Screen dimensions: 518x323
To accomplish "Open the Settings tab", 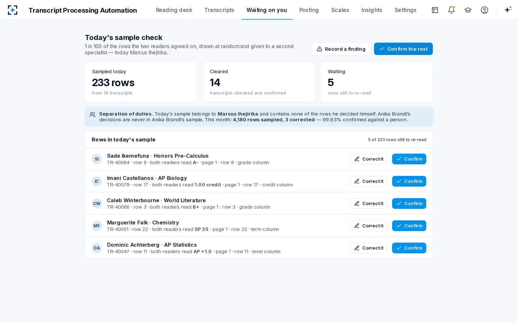I will click(405, 10).
